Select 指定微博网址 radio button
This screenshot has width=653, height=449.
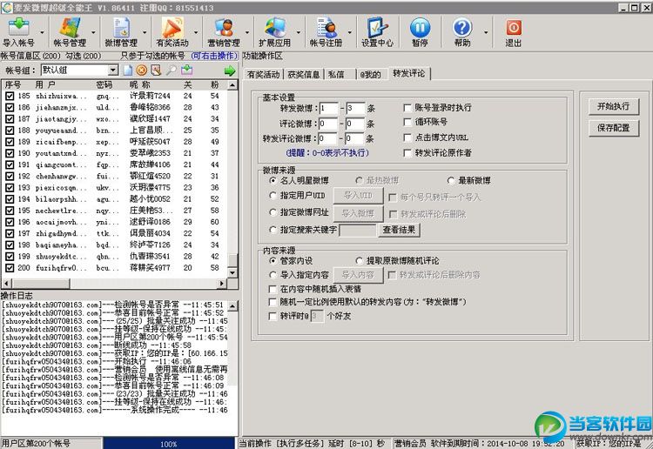tap(273, 212)
